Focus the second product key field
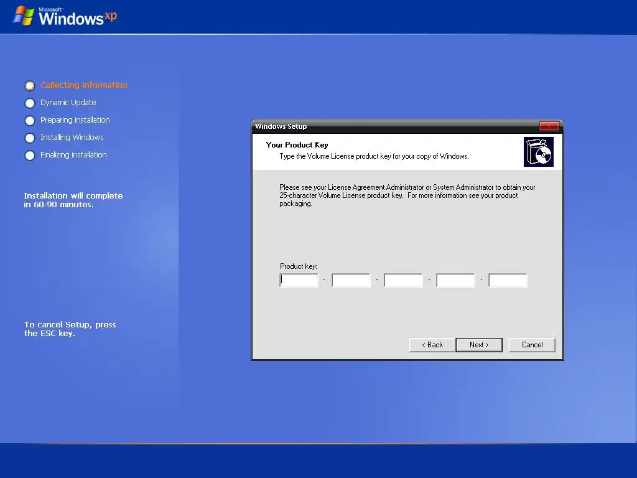 351,280
